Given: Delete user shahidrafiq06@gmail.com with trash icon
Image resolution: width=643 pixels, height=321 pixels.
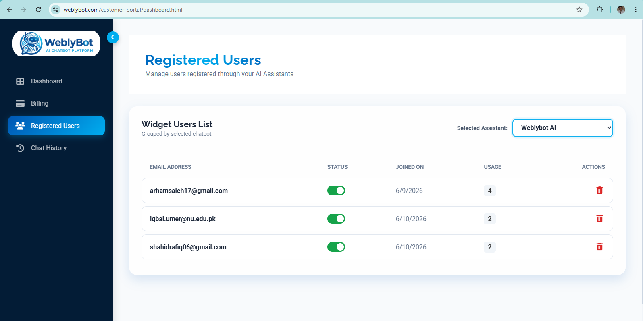Looking at the screenshot, I should tap(599, 247).
